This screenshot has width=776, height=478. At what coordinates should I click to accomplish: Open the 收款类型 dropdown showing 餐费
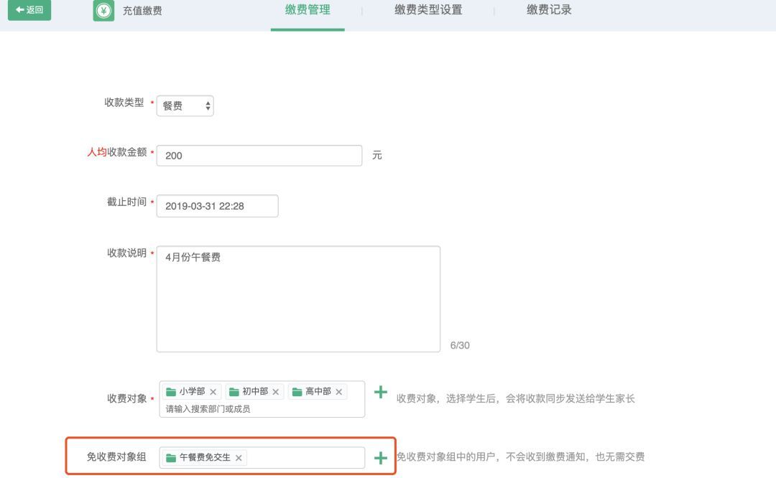click(x=185, y=106)
